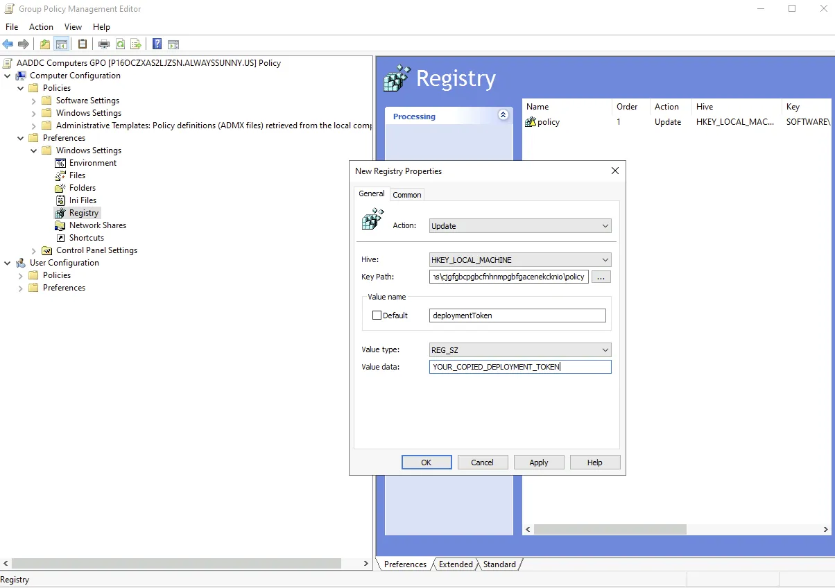Click the Show/Hide Action Pane icon
This screenshot has width=835, height=588.
(x=173, y=44)
